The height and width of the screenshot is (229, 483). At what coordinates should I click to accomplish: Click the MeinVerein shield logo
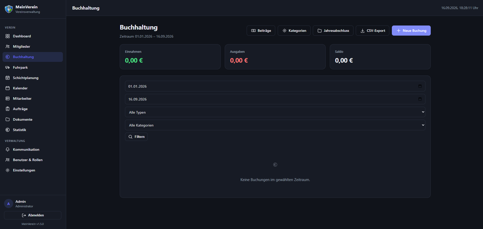[x=9, y=9]
